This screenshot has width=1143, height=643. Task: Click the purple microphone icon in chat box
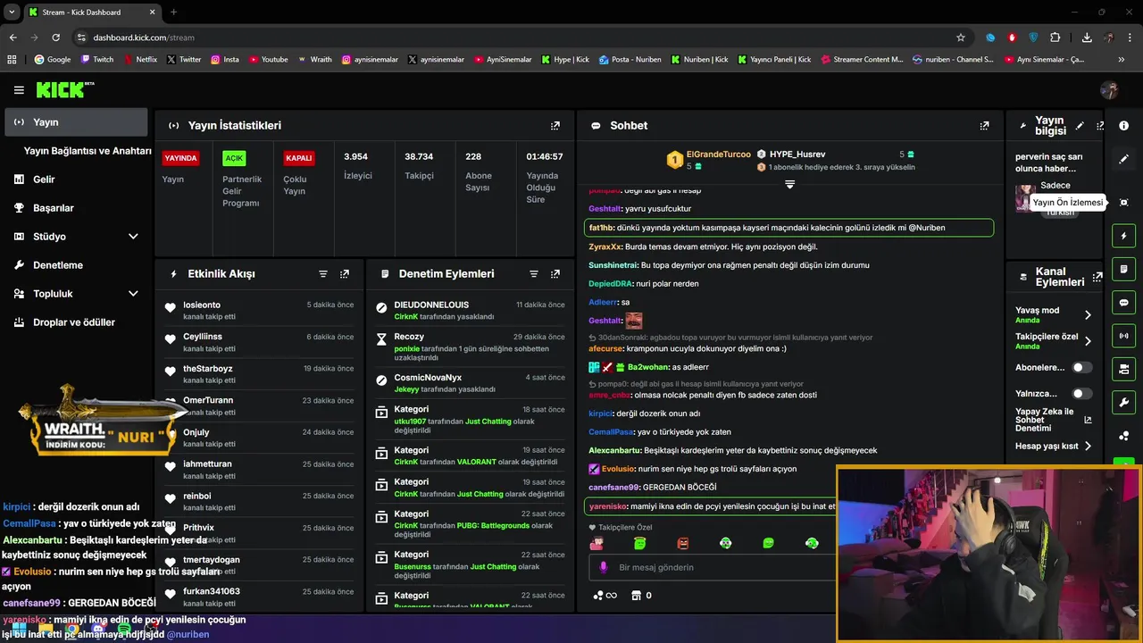click(x=604, y=567)
